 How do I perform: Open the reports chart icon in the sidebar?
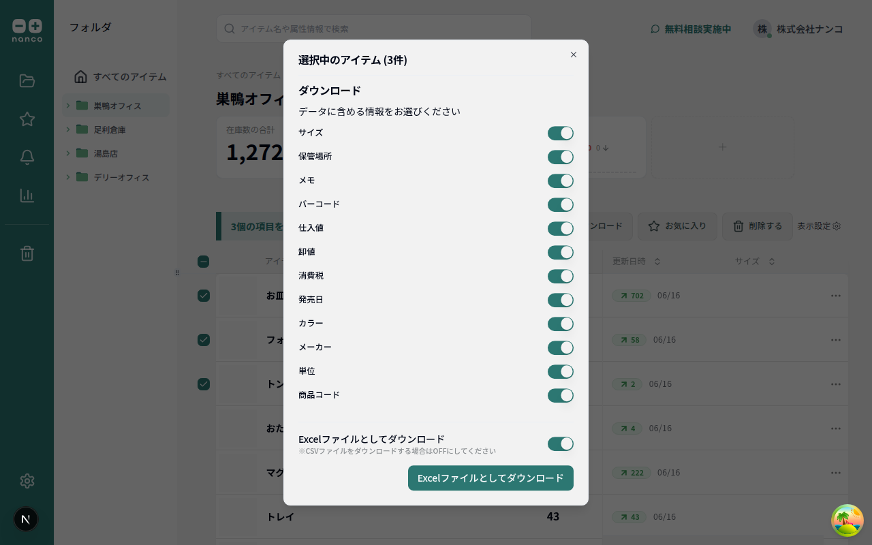27,195
